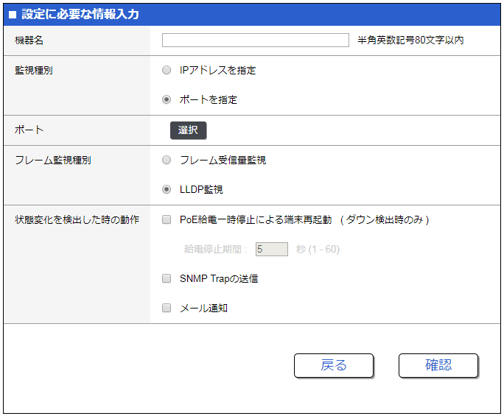The width and height of the screenshot is (504, 416).
Task: Click the ポート row label
Action: click(x=29, y=130)
